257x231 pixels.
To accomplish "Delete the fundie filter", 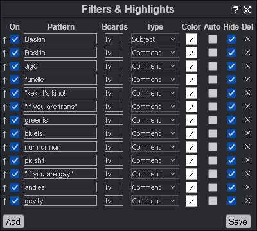I will click(x=247, y=80).
